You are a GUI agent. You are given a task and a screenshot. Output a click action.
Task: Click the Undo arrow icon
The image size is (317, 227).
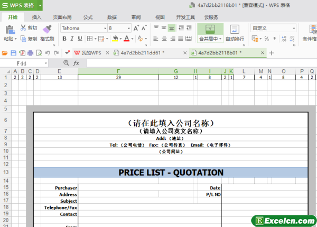[48, 52]
